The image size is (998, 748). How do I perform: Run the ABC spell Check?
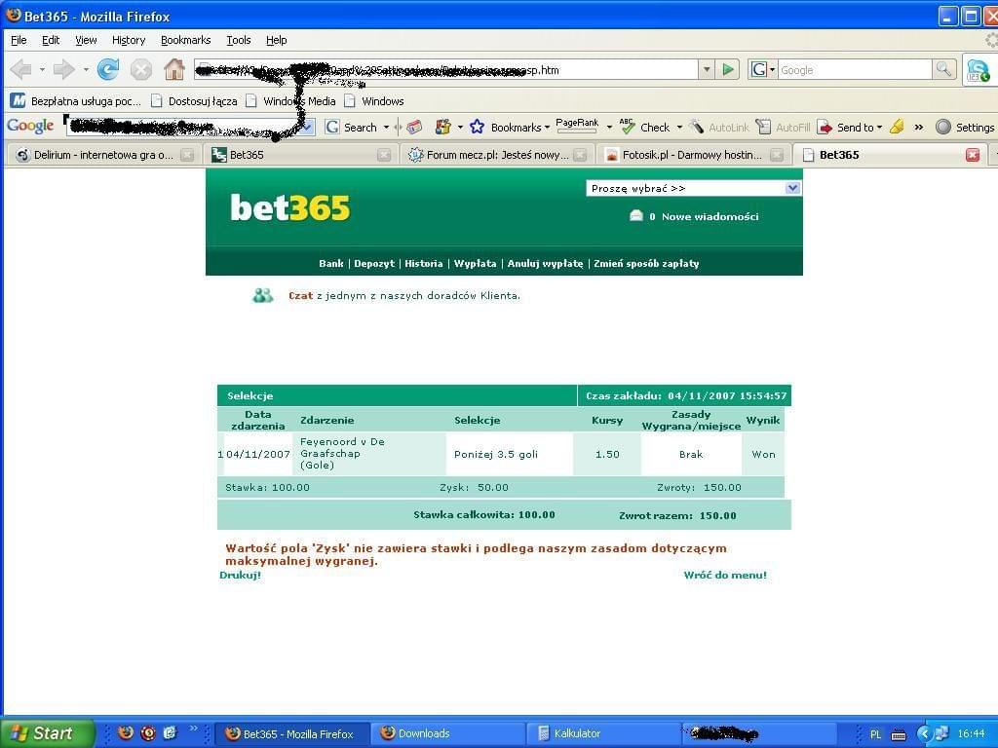645,128
